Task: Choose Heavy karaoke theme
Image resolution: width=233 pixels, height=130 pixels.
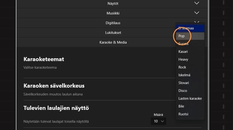Action: coord(190,59)
